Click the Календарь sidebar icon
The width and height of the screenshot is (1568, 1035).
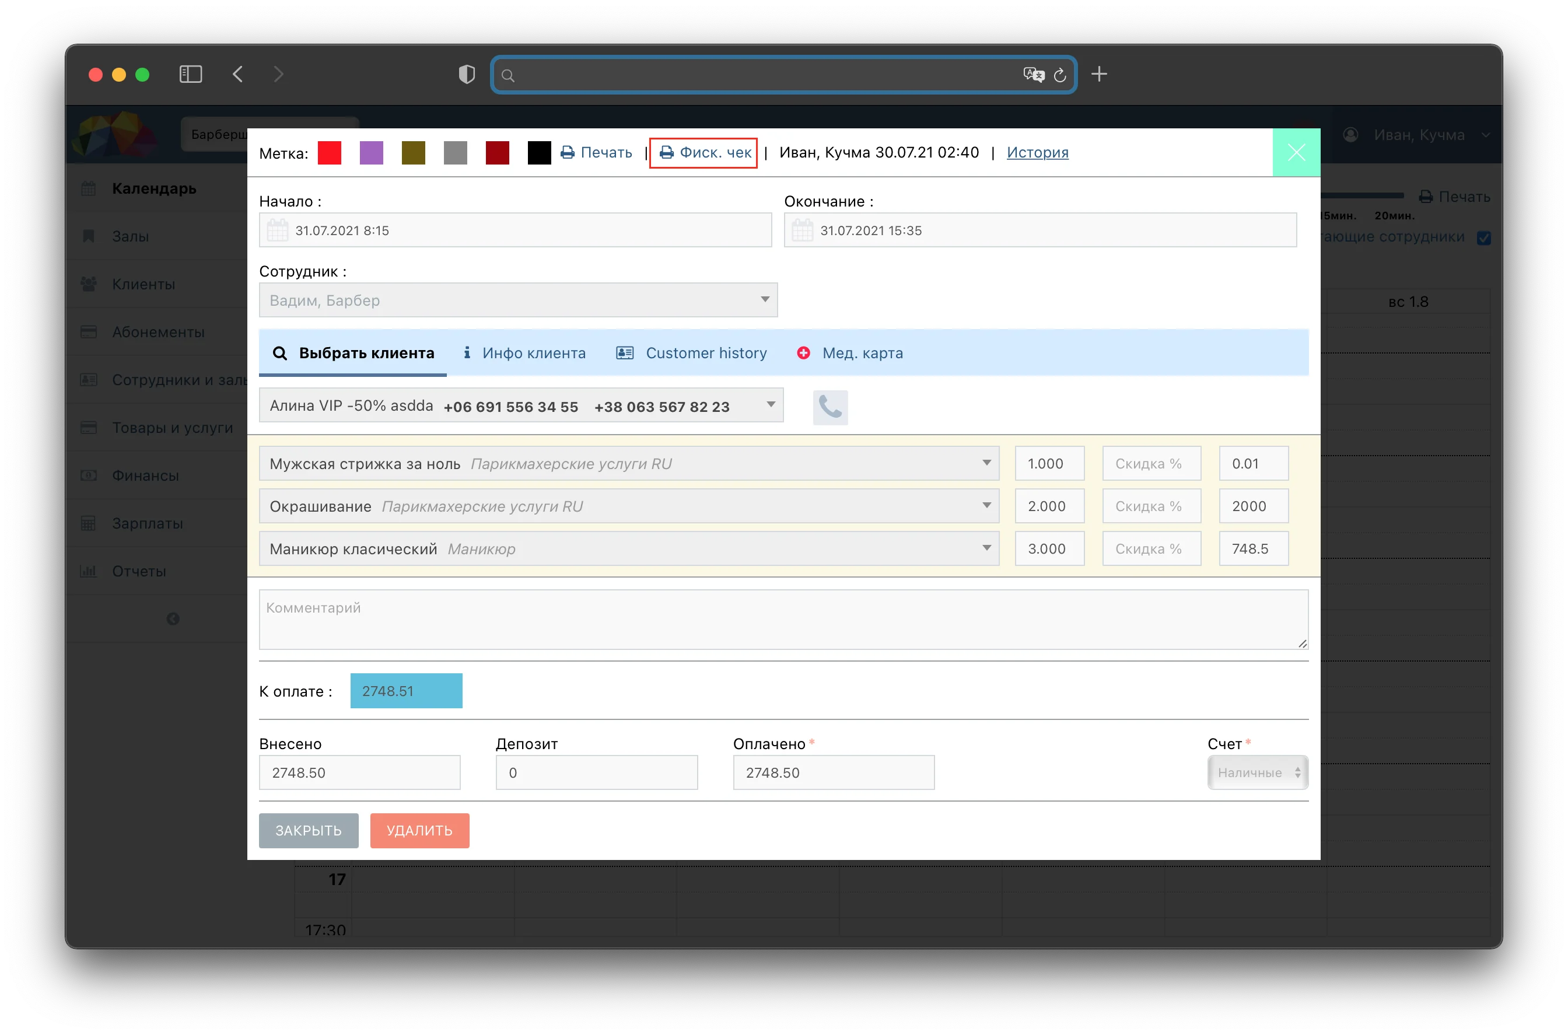pos(89,189)
